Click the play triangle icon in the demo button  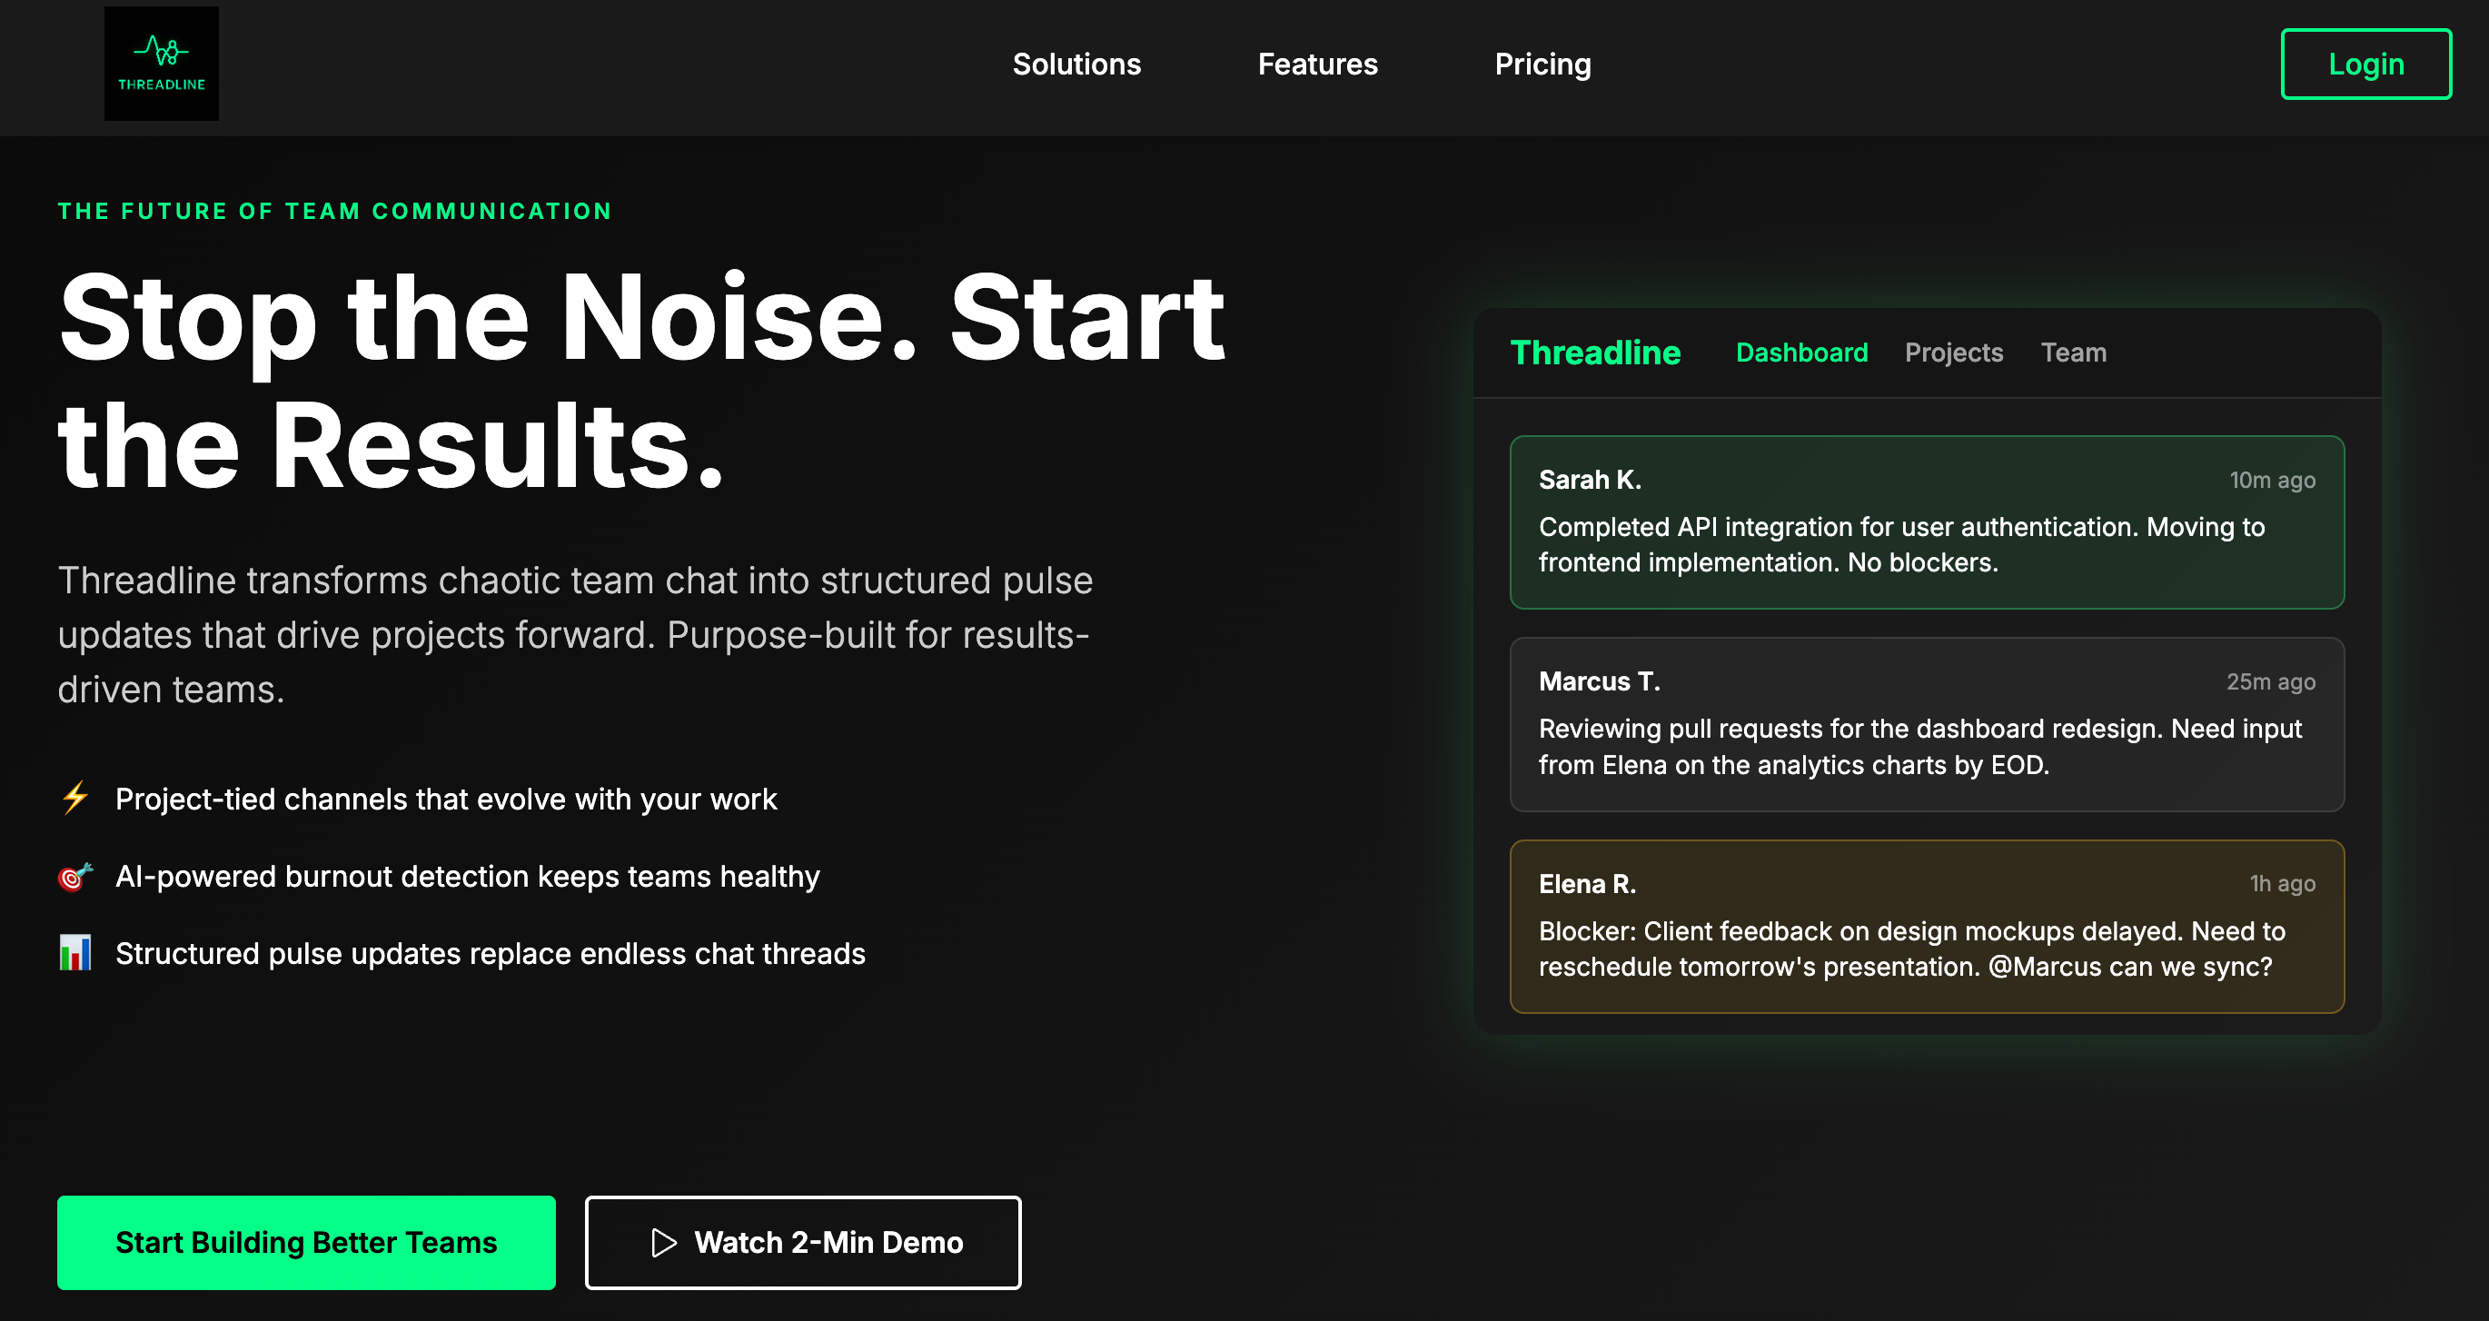[x=664, y=1242]
